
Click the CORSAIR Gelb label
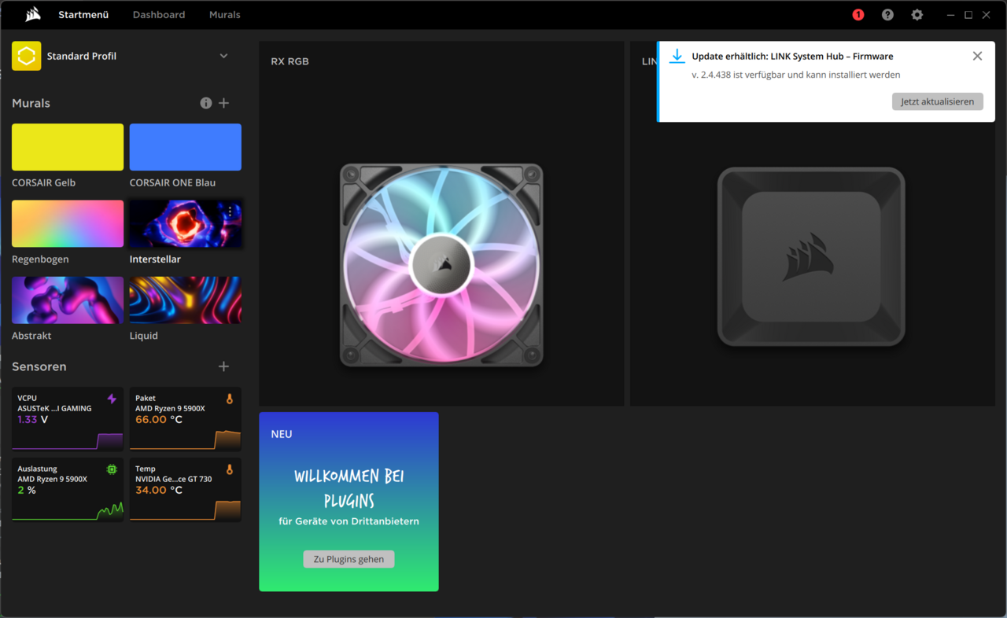click(x=44, y=182)
